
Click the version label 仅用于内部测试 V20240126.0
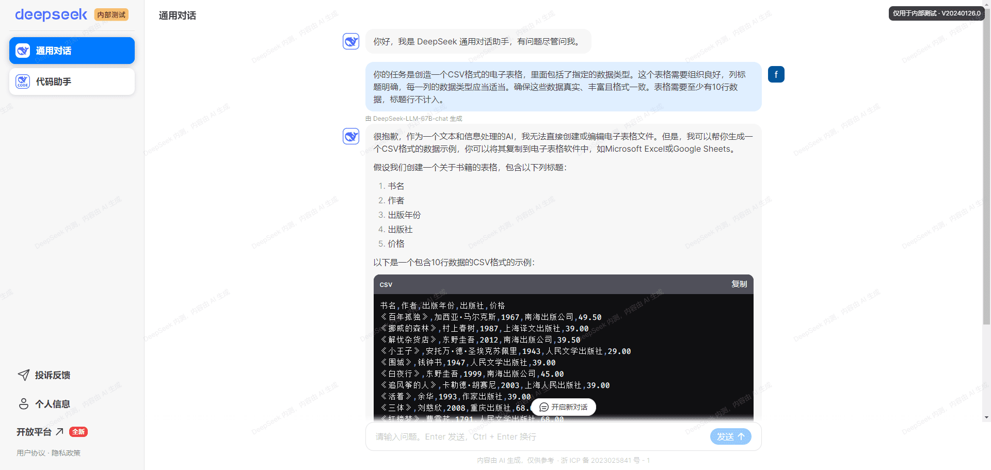(936, 13)
